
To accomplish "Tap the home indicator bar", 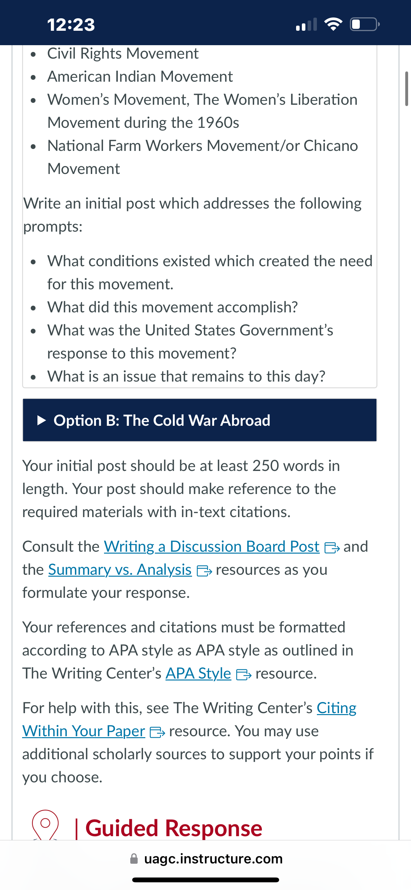I will coord(206,880).
